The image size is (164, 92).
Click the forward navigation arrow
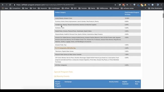(x=6, y=5)
